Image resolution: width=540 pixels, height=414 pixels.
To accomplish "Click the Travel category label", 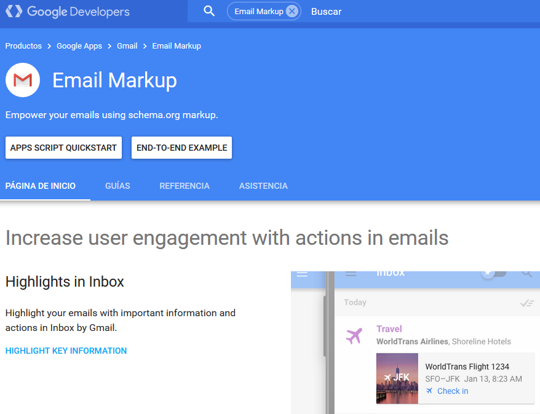I will [x=389, y=329].
